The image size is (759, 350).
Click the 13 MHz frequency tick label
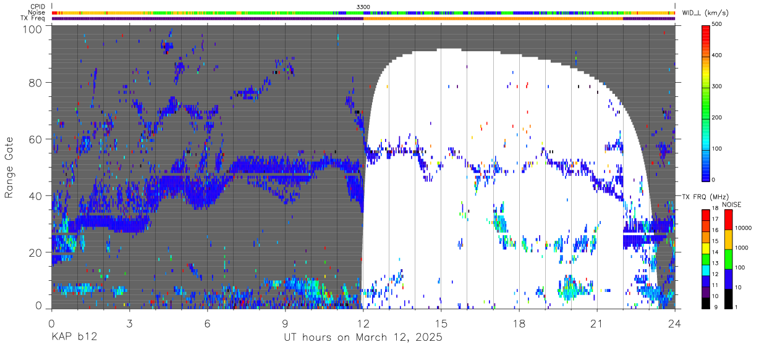point(715,264)
